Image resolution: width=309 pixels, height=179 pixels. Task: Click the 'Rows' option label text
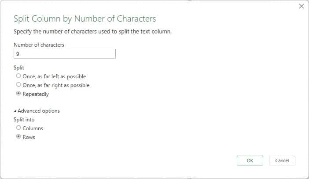29,137
